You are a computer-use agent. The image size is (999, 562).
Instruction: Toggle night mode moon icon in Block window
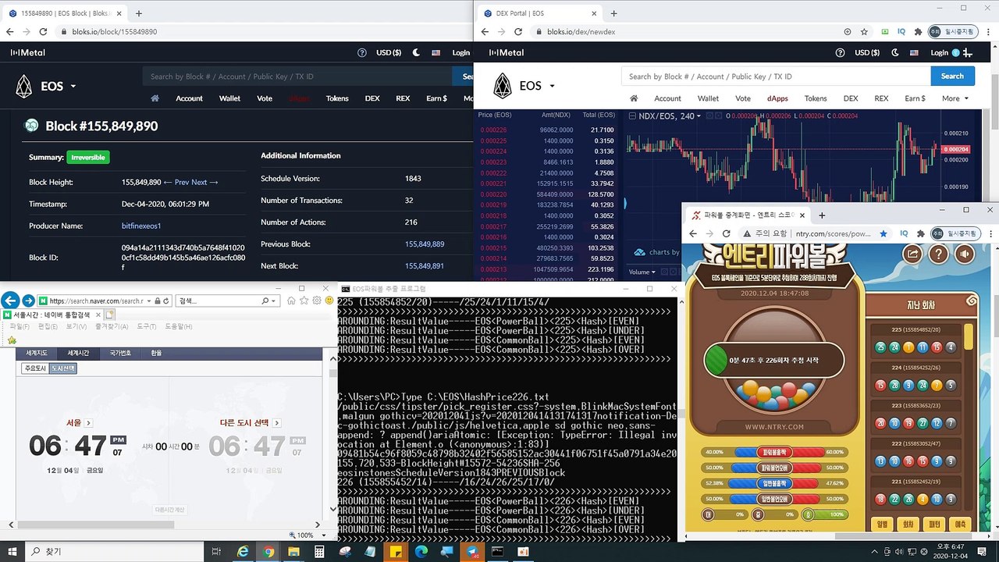coord(416,53)
